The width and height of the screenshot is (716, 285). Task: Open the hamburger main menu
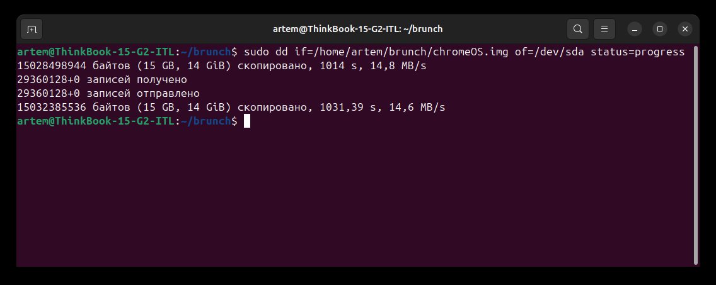[x=604, y=28]
